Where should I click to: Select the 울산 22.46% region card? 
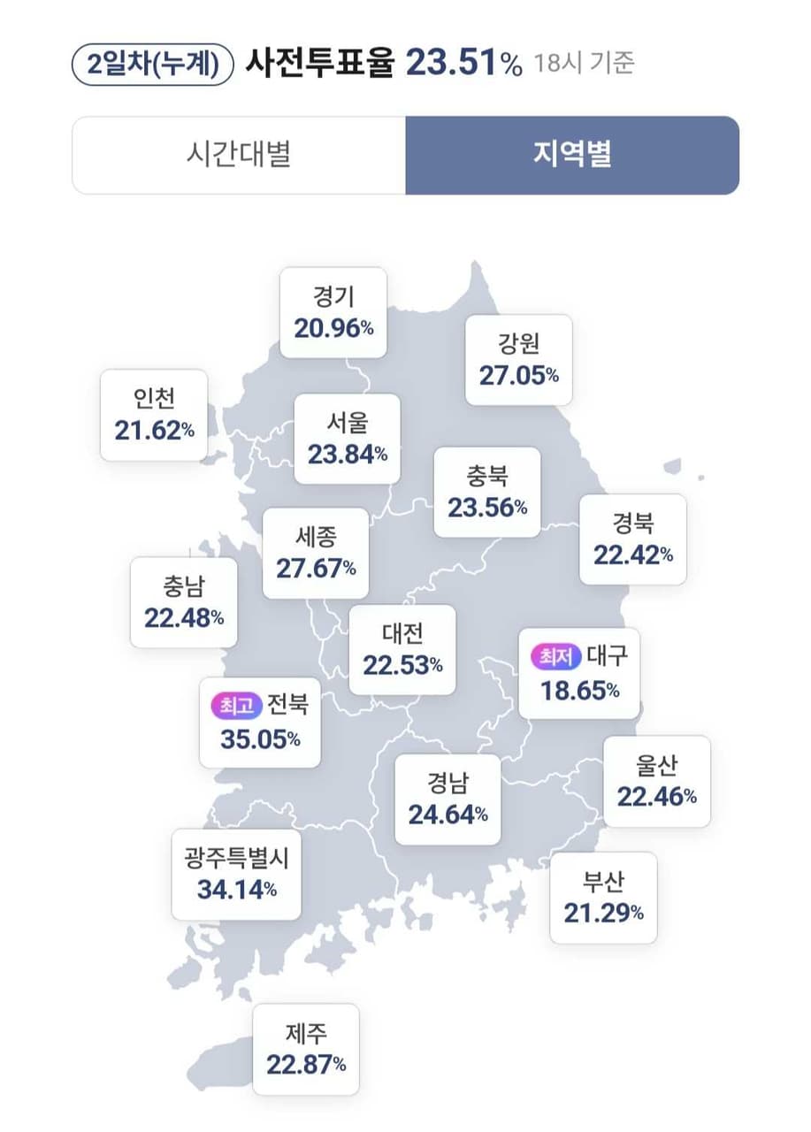click(657, 781)
